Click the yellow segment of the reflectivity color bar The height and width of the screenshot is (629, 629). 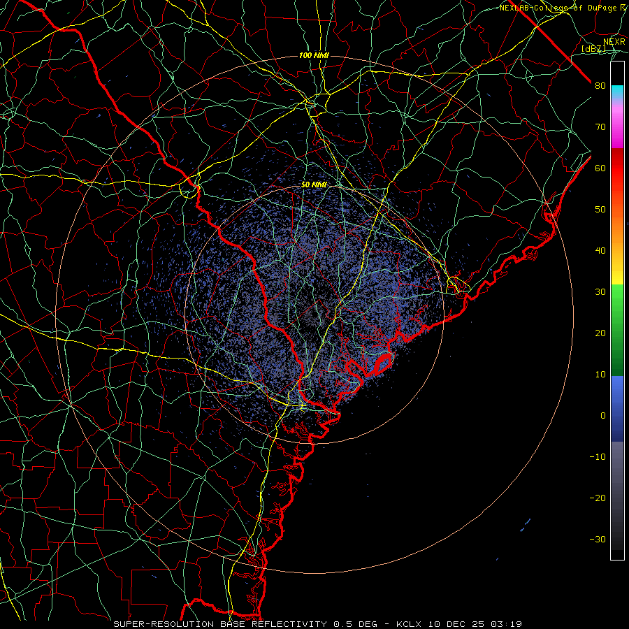(617, 273)
